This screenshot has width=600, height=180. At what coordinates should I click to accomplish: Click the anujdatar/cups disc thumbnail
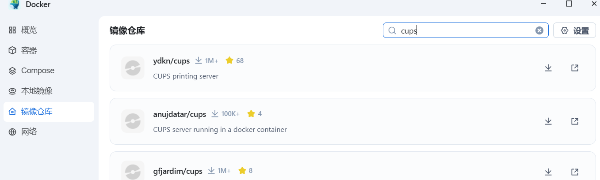(133, 121)
